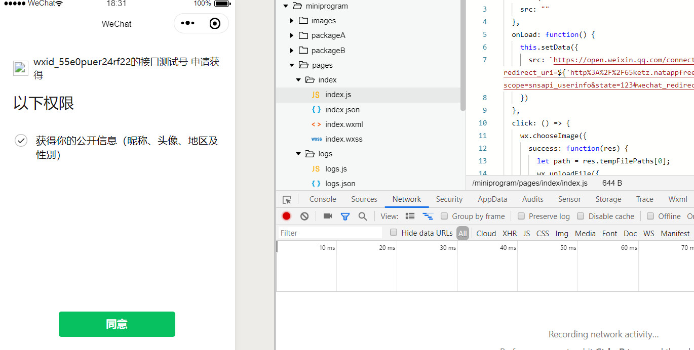Open network search magnifier icon
This screenshot has width=694, height=350.
(x=363, y=216)
